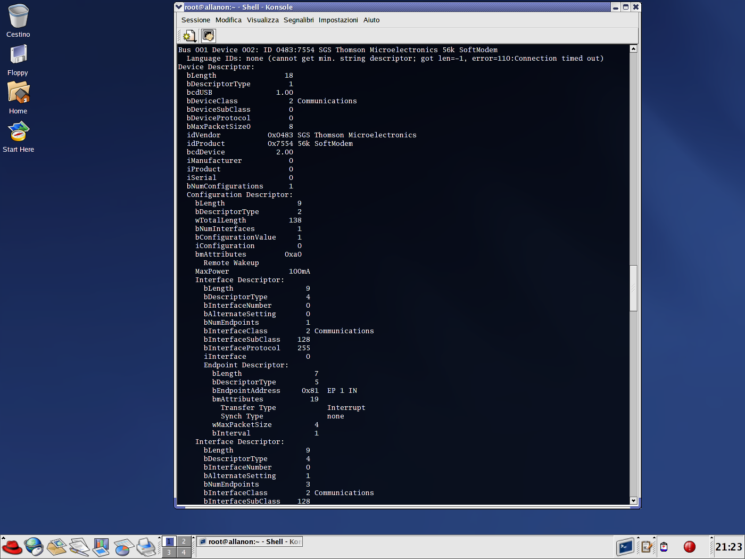Click the 'Endpoint Descriptor:' heading
The width and height of the screenshot is (745, 559).
(x=246, y=365)
